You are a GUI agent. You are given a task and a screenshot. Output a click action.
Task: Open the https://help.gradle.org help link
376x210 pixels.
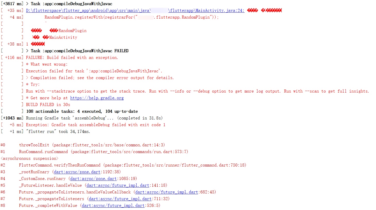click(97, 98)
